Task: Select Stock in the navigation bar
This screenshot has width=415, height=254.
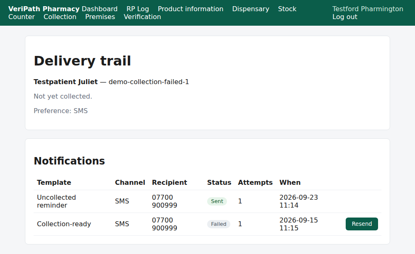Action: 287,9
